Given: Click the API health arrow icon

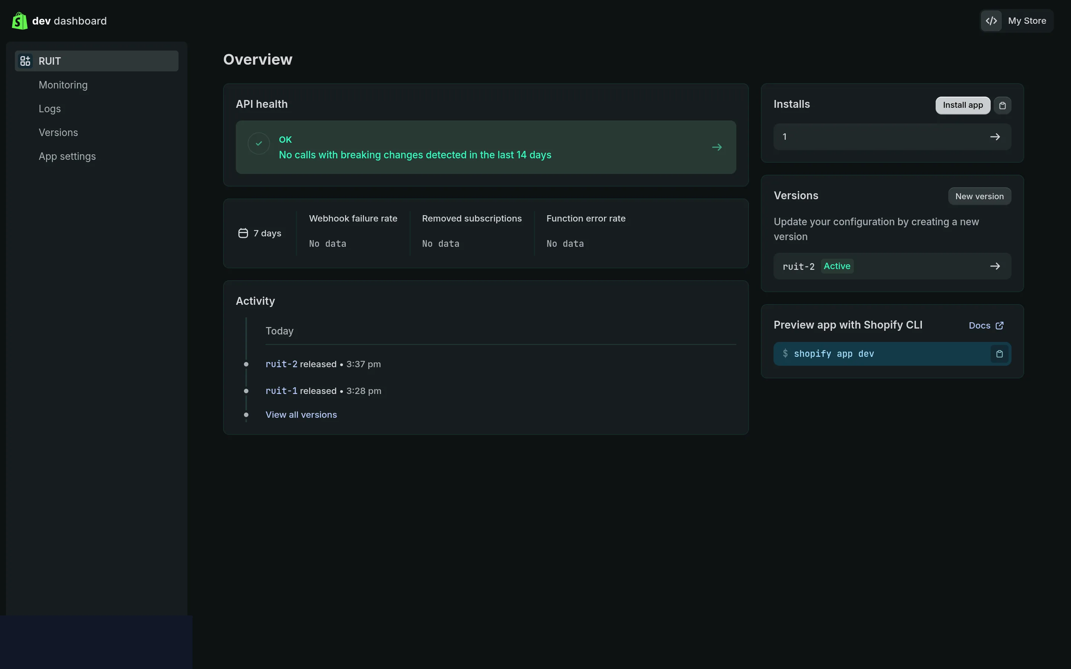Looking at the screenshot, I should coord(717,147).
